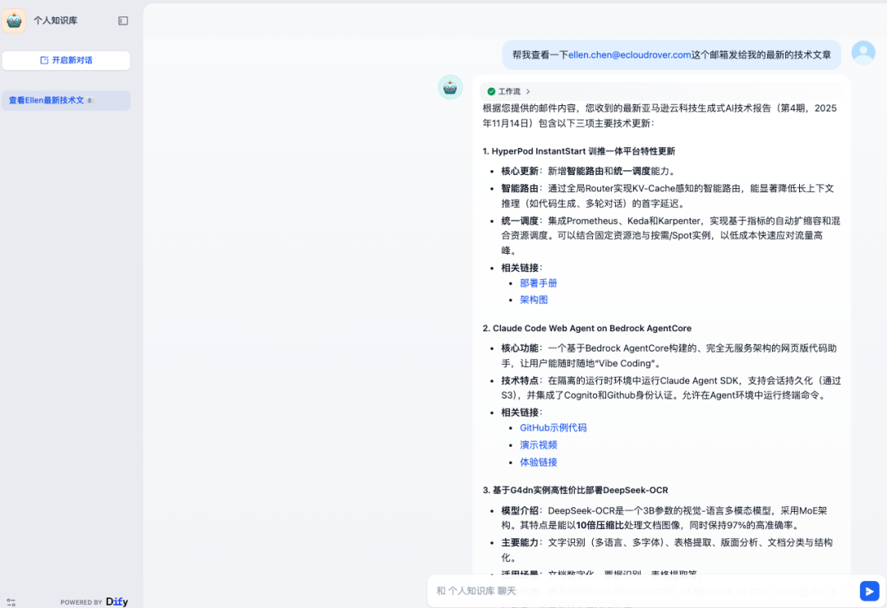Screen dimensions: 887x608
Task: Click the robot app logo in sidebar
Action: 14,21
